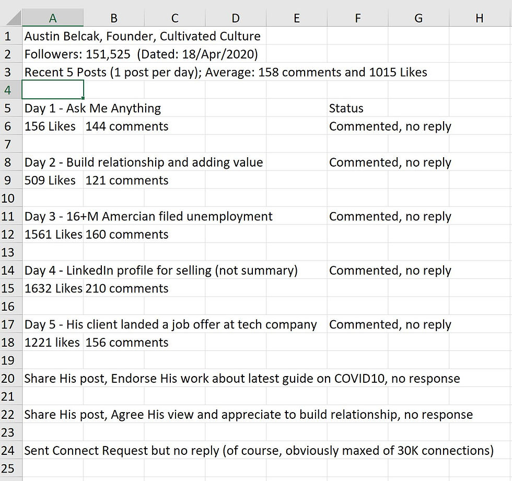This screenshot has width=512, height=481.
Task: Select row 7 header
Action: pos(11,144)
